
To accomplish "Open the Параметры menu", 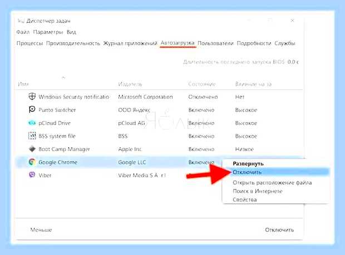I will (x=48, y=32).
